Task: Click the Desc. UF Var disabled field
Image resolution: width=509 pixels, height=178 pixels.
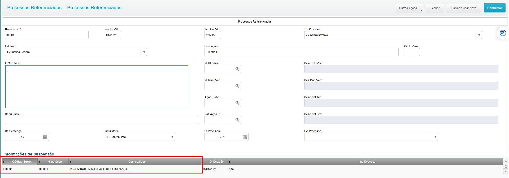Action: 401,69
